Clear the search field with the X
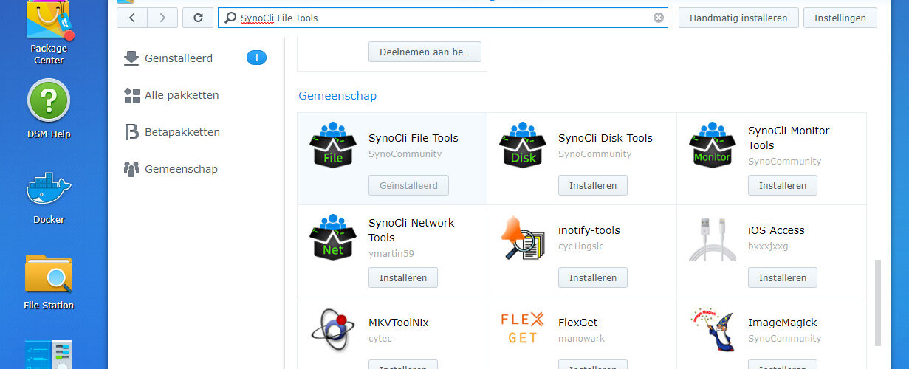 659,18
